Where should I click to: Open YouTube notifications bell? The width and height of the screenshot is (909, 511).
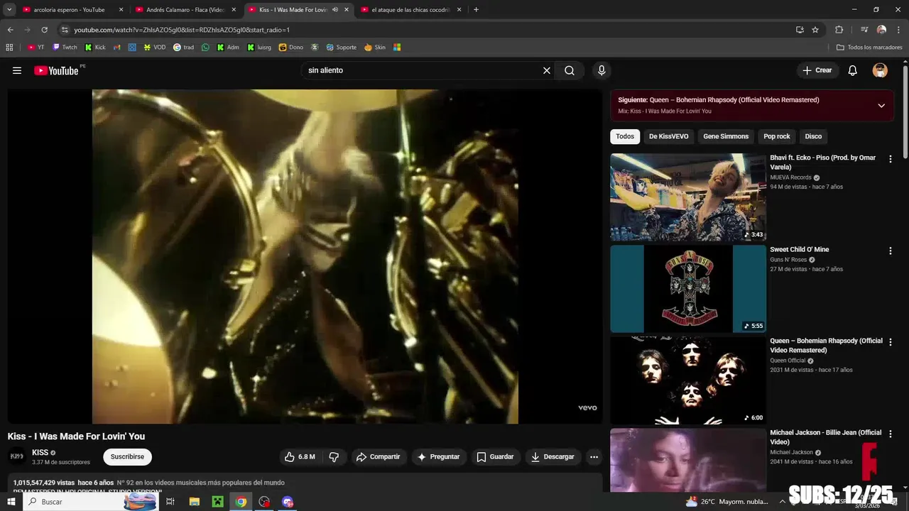click(x=853, y=70)
